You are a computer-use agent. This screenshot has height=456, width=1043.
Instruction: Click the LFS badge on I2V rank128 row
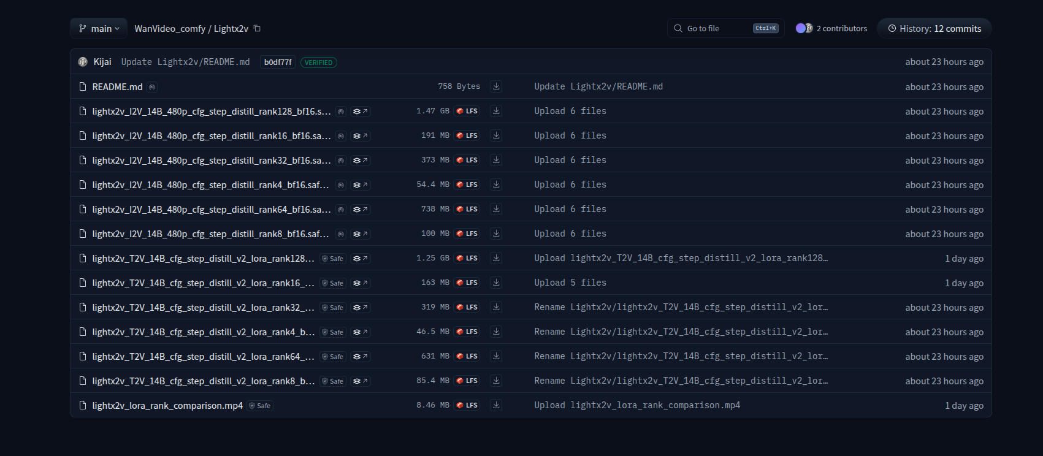pyautogui.click(x=467, y=111)
